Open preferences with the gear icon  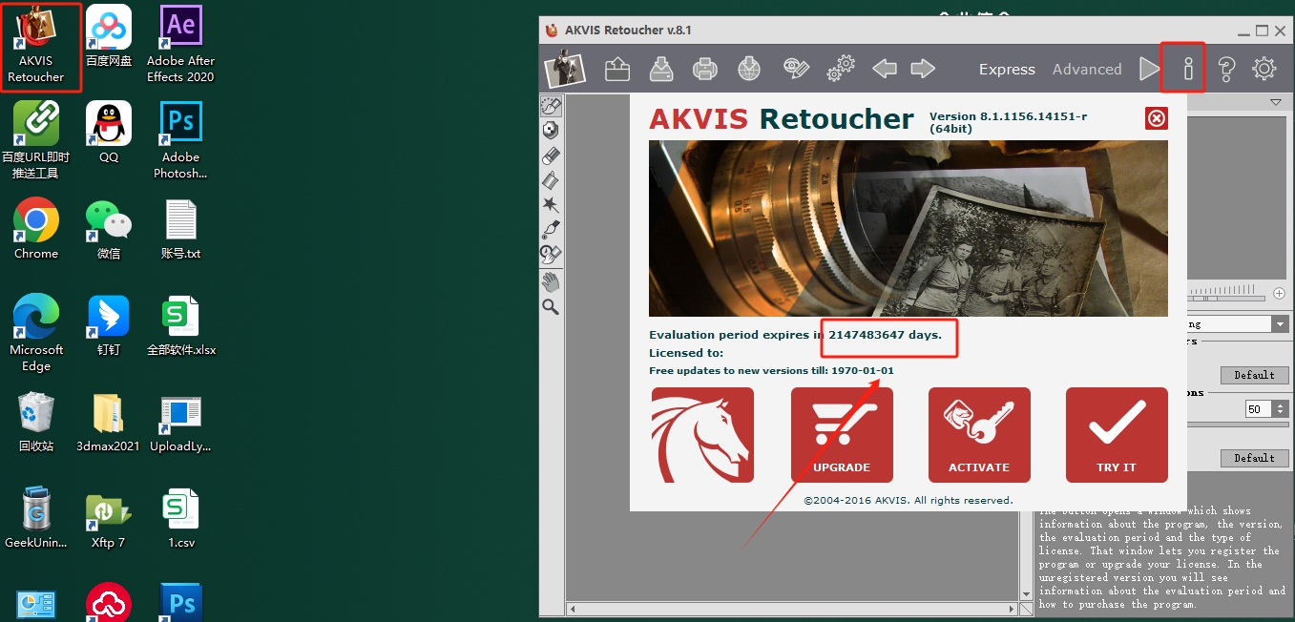[x=1264, y=69]
